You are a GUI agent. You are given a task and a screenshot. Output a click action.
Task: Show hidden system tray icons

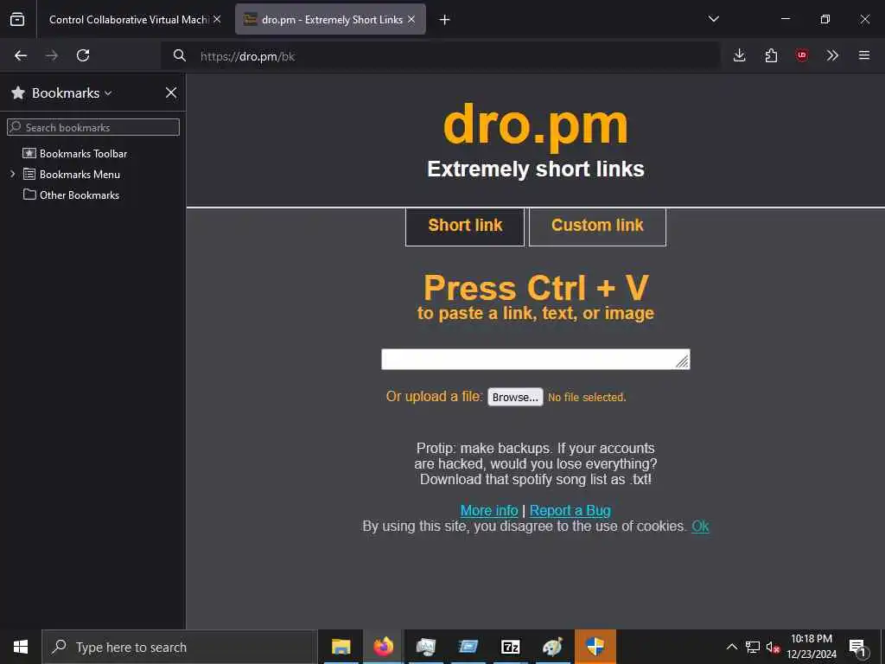pos(731,647)
